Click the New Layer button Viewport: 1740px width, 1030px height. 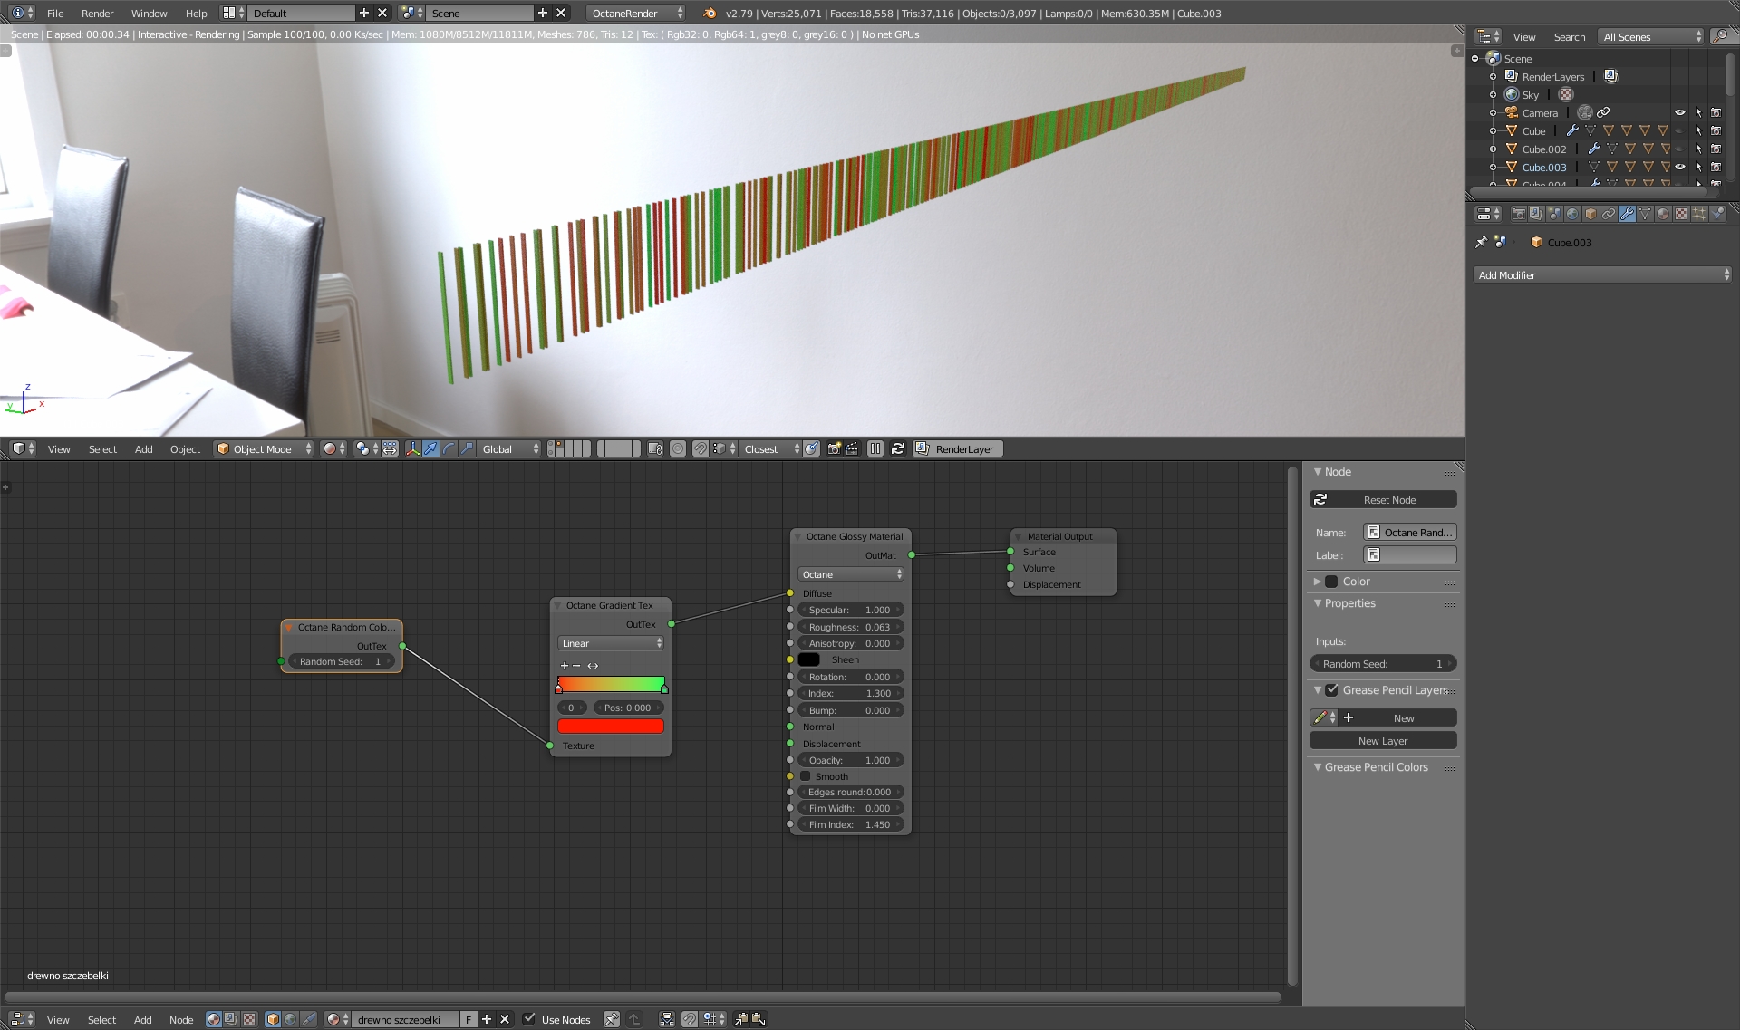click(1383, 740)
